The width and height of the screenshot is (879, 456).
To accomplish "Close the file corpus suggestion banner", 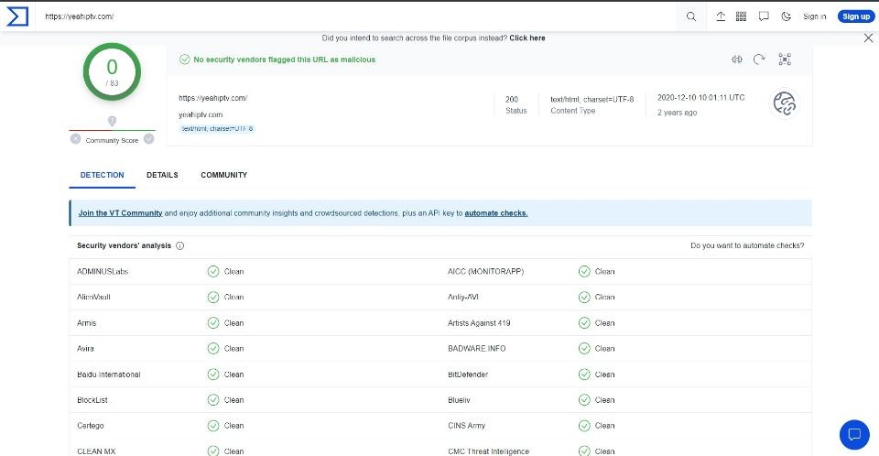I will (x=868, y=38).
